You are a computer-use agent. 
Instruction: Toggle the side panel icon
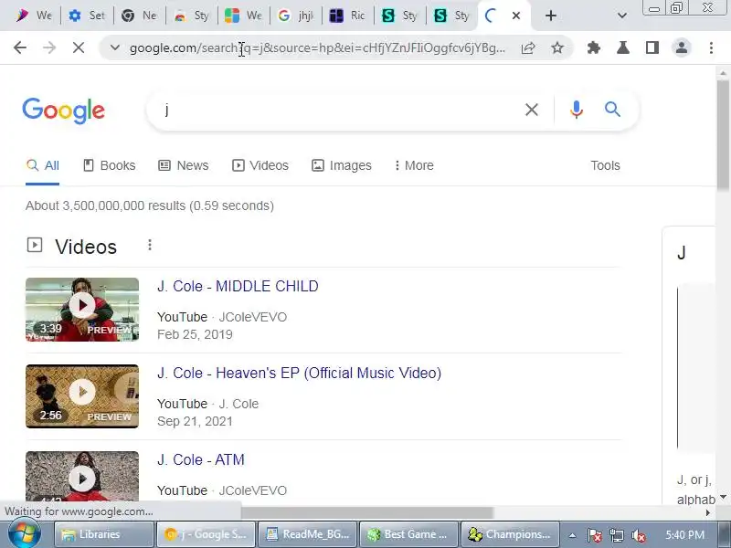(x=652, y=47)
